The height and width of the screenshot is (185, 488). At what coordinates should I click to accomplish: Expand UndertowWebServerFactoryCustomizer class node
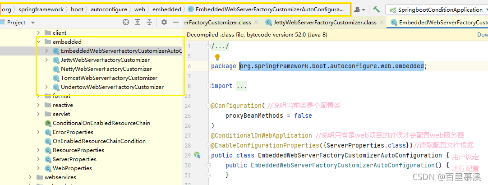pyautogui.click(x=47, y=87)
